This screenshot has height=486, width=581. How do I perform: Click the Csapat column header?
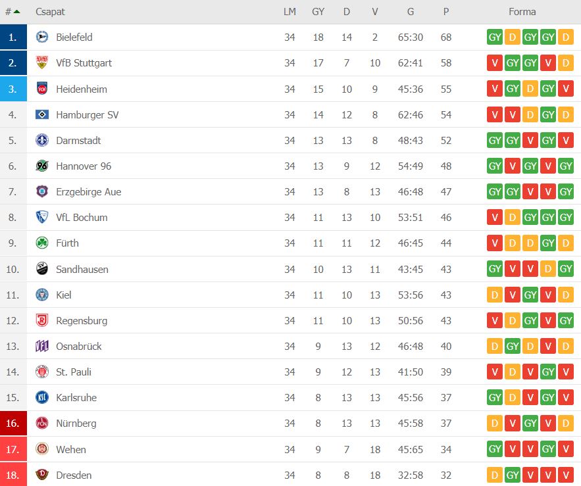[x=50, y=12]
